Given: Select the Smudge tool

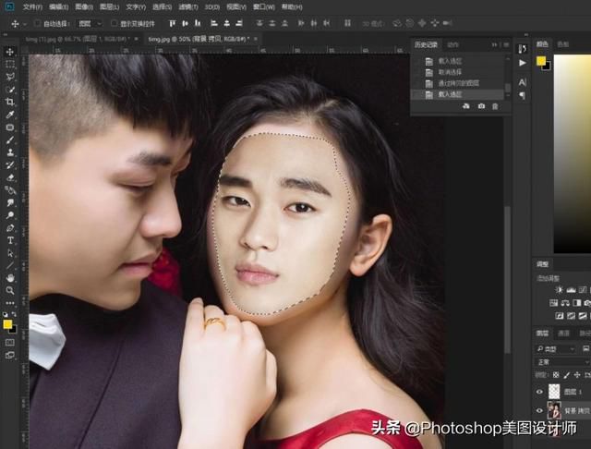Looking at the screenshot, I should click(10, 203).
